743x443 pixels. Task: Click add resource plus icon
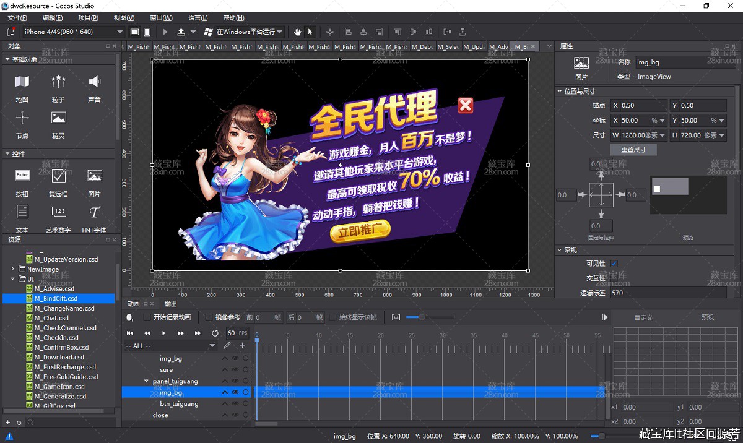[x=7, y=423]
